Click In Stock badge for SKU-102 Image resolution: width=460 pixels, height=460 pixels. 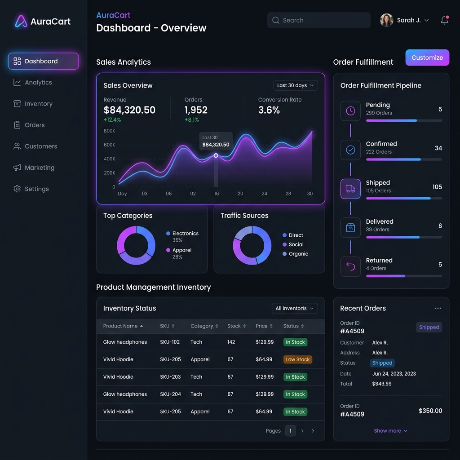(x=295, y=342)
